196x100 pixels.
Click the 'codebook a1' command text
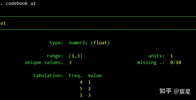[21, 3]
